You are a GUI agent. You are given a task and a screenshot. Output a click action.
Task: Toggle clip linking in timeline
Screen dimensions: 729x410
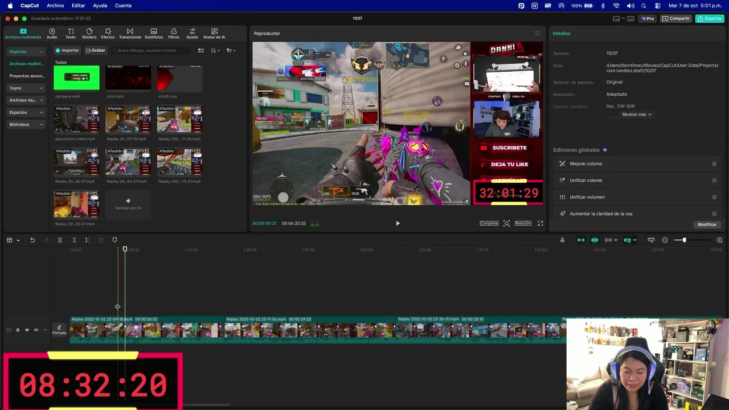pyautogui.click(x=608, y=240)
